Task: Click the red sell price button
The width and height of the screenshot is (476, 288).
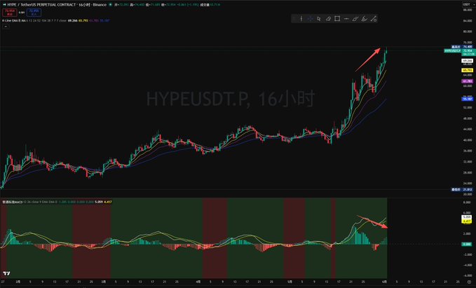Action: coord(10,12)
